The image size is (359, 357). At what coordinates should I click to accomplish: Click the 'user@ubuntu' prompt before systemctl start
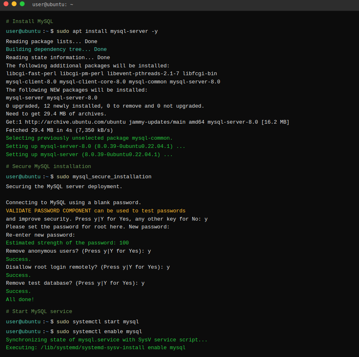coord(23,322)
